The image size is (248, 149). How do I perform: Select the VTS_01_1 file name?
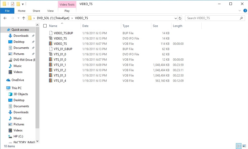(x=60, y=65)
